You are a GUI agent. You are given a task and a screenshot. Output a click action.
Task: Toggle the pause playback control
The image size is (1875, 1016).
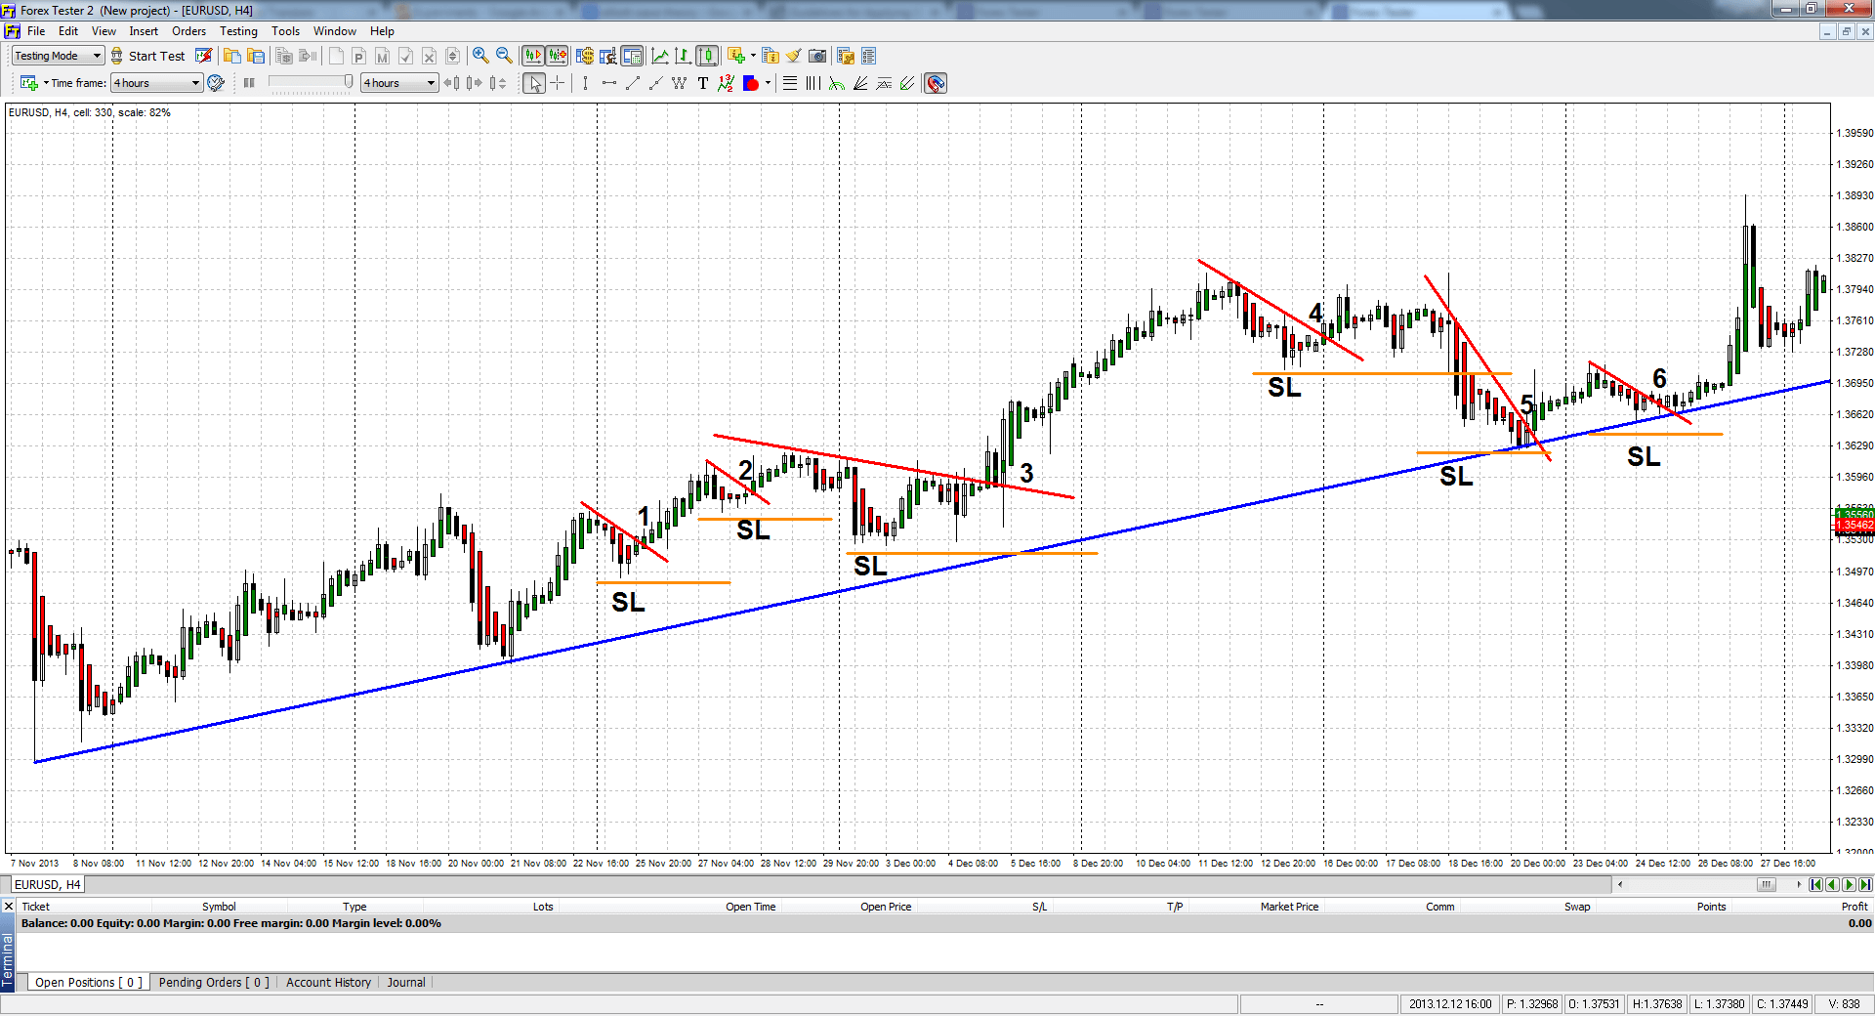pyautogui.click(x=250, y=83)
